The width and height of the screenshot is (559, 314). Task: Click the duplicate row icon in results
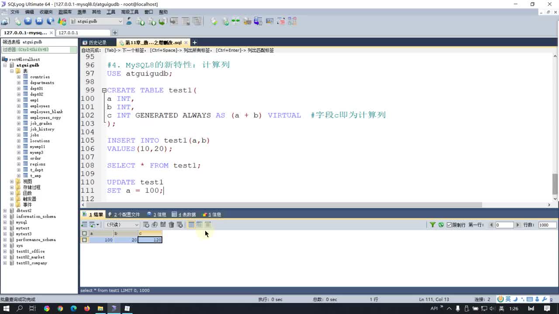click(x=155, y=225)
